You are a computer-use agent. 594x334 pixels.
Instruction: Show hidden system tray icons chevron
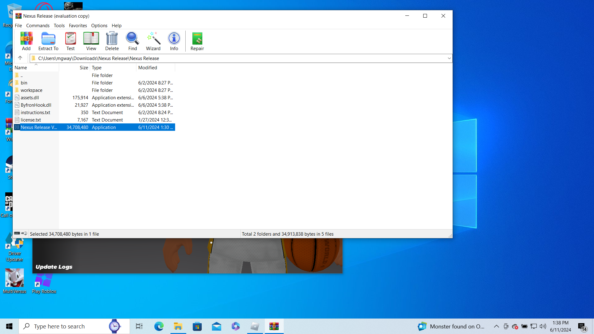tap(496, 326)
